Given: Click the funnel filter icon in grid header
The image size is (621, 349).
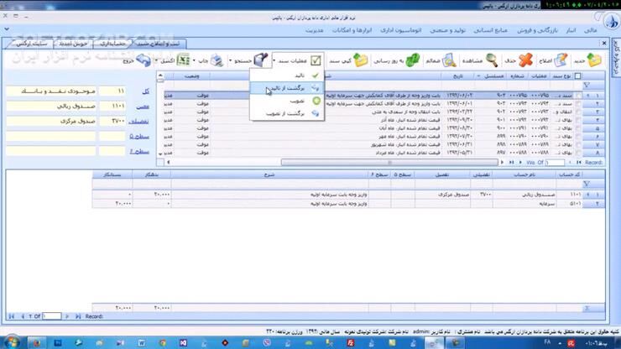Looking at the screenshot, I should 587,85.
